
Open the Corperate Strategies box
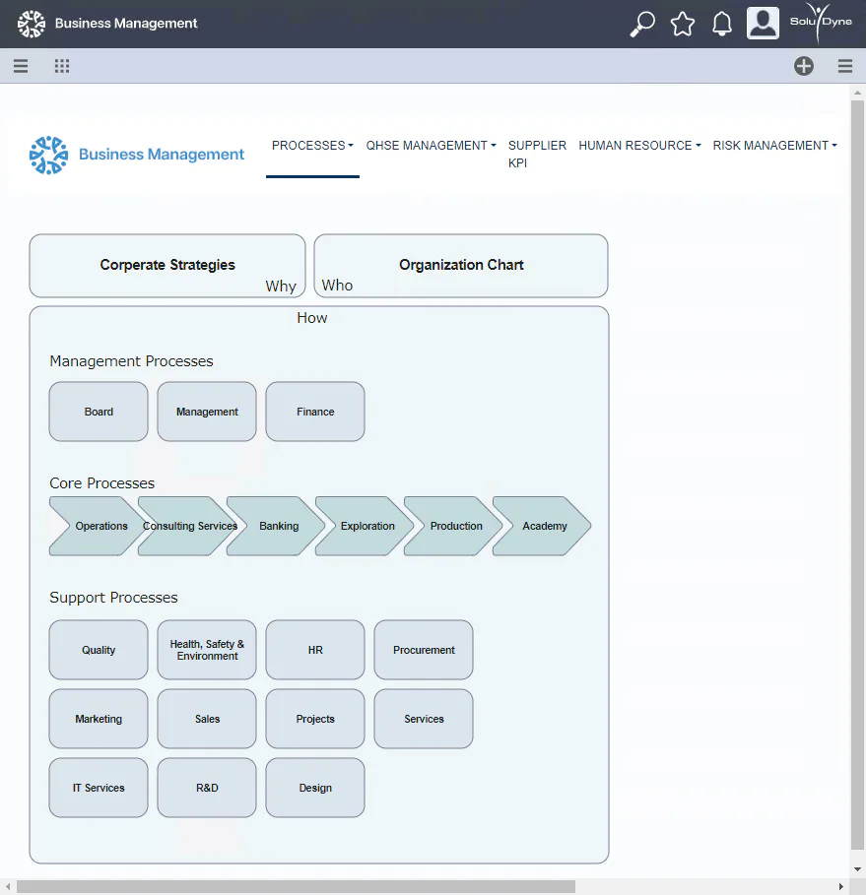[x=167, y=266]
